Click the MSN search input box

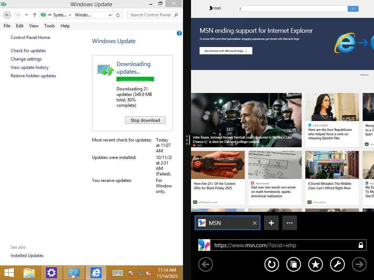tap(293, 9)
